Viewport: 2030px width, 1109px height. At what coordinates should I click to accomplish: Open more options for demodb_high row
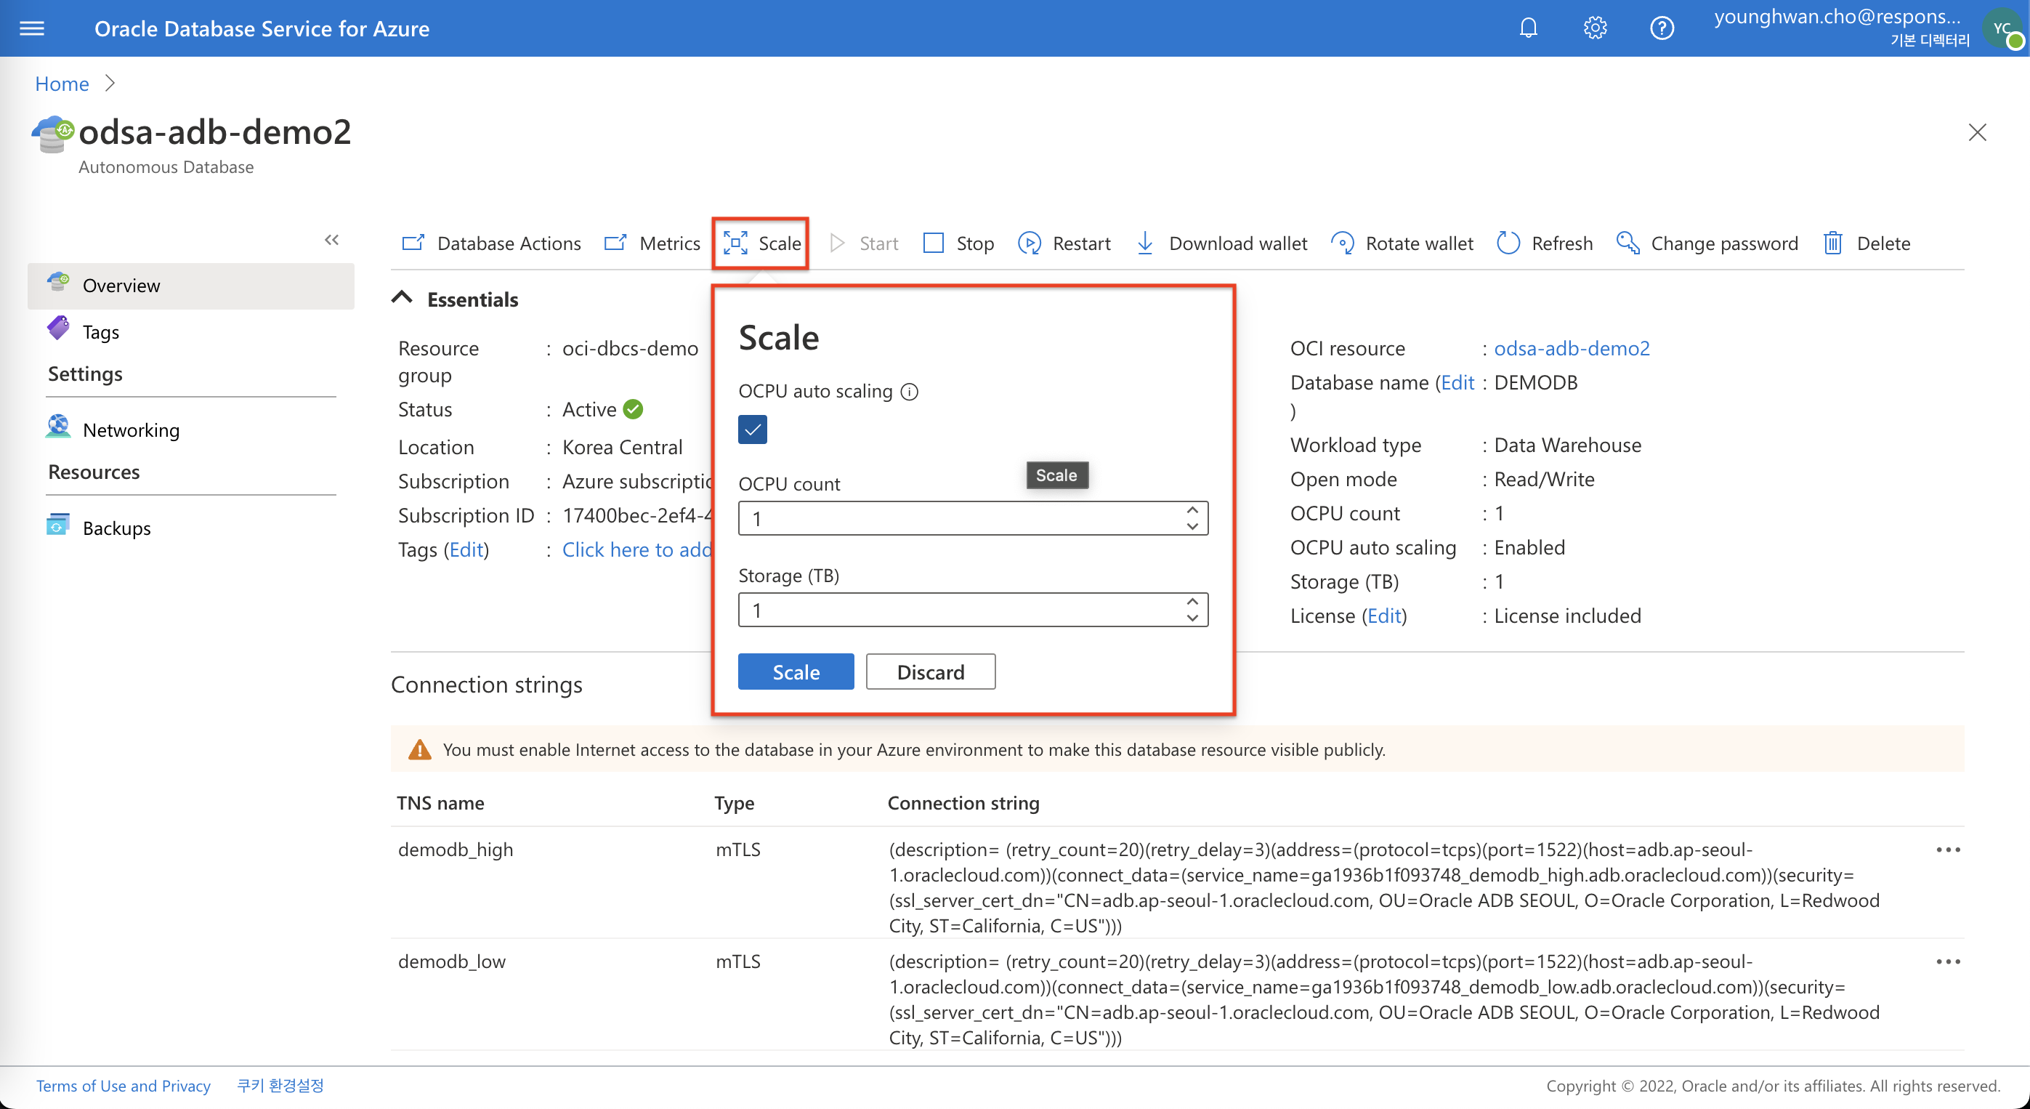(1948, 850)
